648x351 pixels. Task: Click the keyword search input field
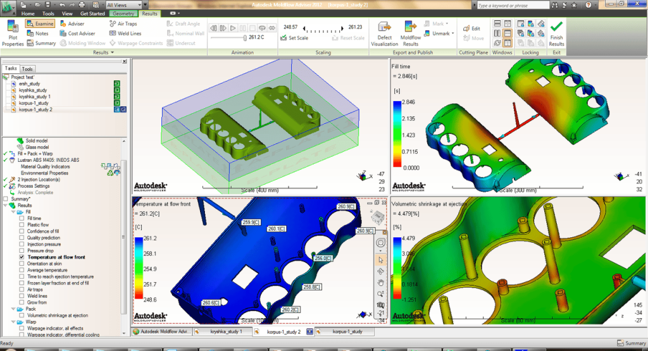pyautogui.click(x=513, y=5)
